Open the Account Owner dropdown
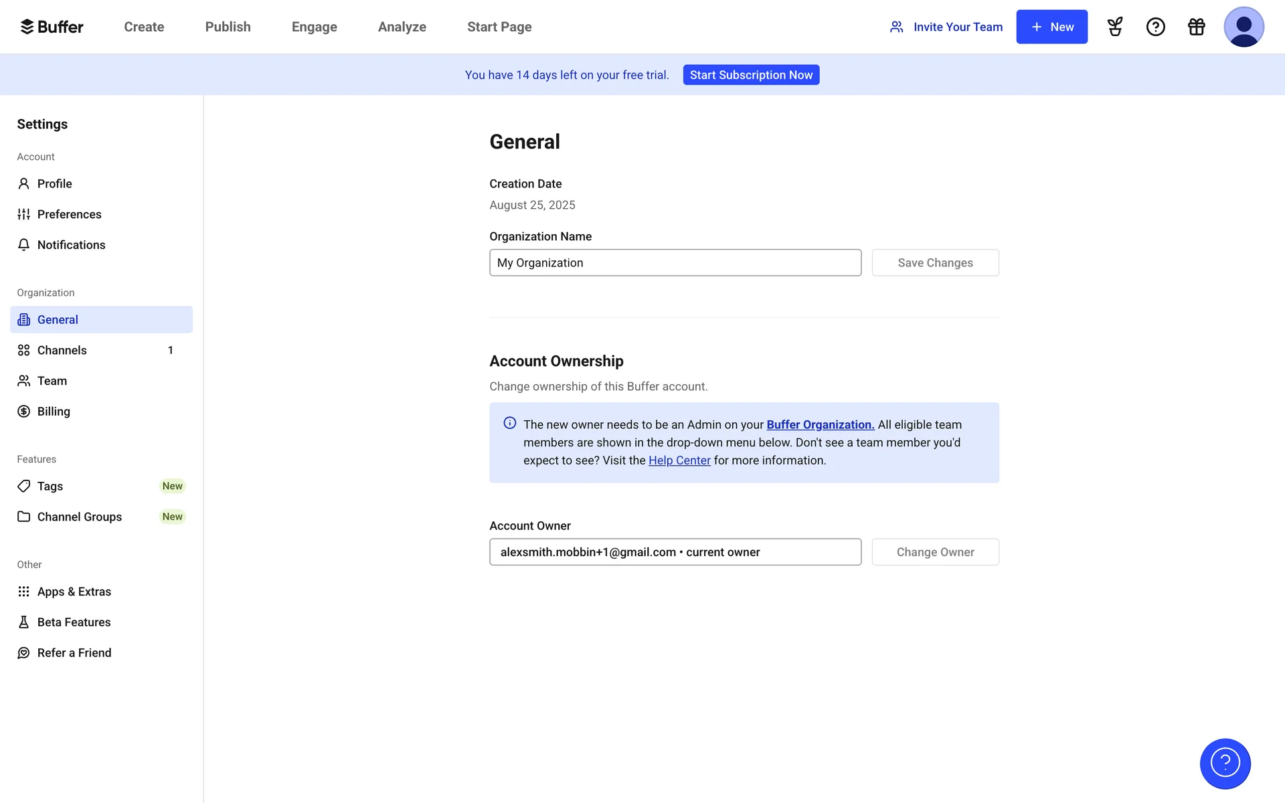The width and height of the screenshot is (1285, 803). tap(675, 552)
